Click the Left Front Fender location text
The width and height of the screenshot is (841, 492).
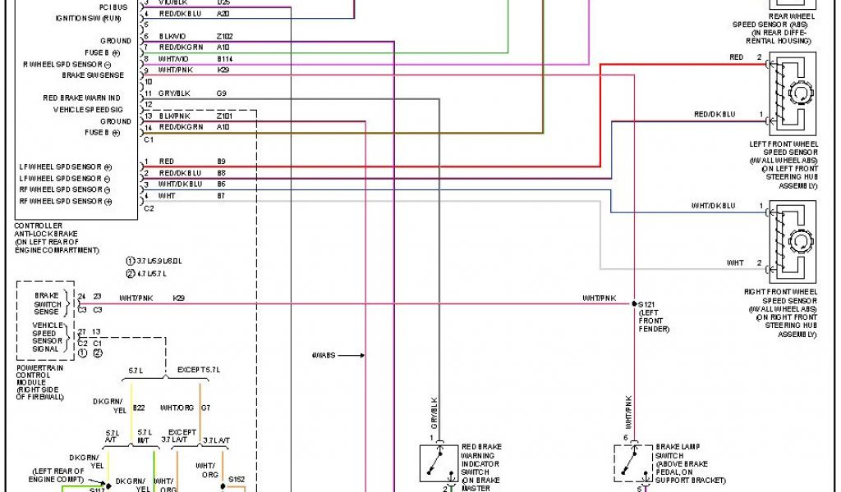654,321
